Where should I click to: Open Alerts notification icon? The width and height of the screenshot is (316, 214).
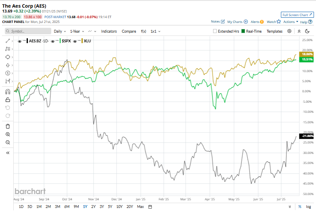[x=262, y=22]
